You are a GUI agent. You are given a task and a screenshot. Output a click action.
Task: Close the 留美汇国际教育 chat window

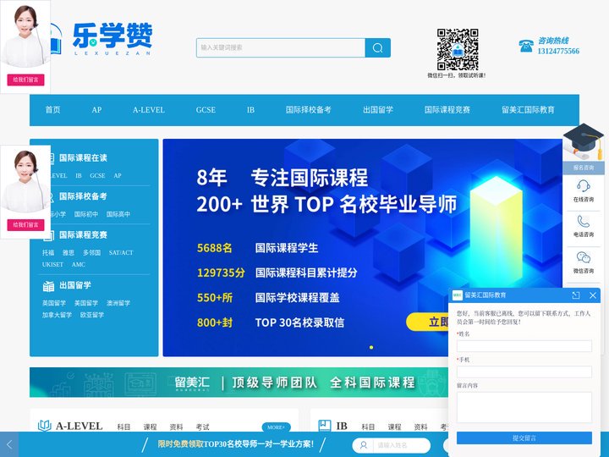(593, 295)
